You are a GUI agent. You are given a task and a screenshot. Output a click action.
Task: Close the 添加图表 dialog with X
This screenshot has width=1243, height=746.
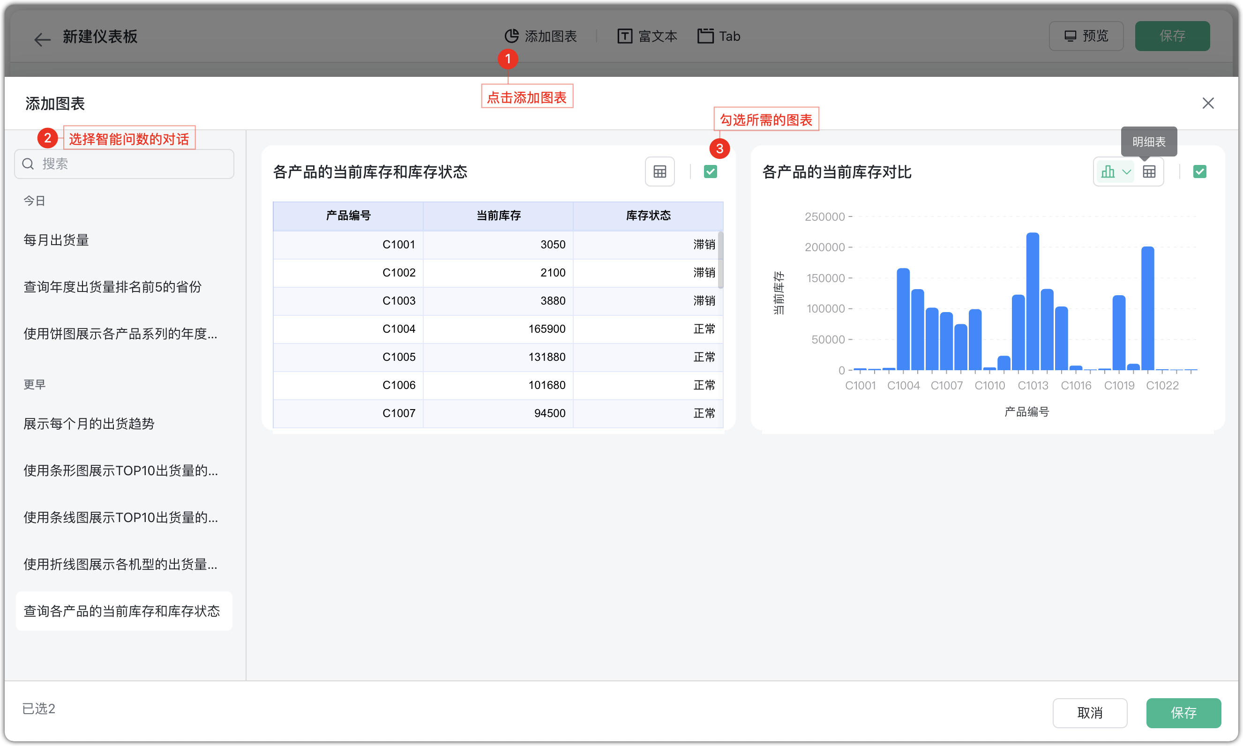[1208, 104]
